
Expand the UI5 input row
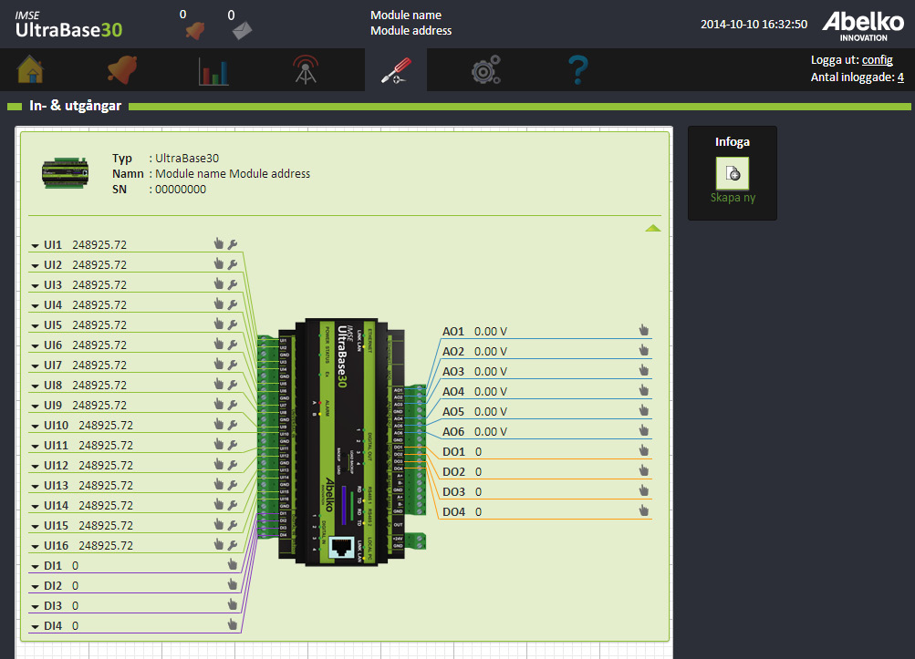[x=35, y=326]
